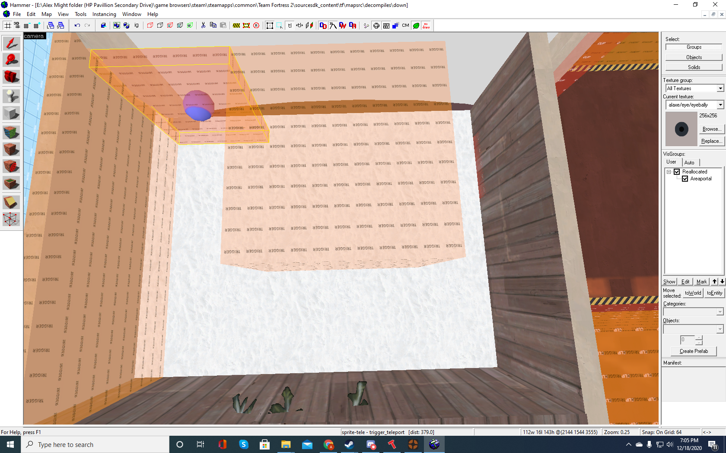Open the Toggle texture application tool
The height and width of the screenshot is (453, 726).
point(11,132)
